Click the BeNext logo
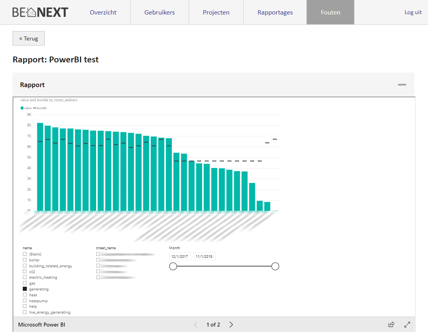This screenshot has height=334, width=428. 40,12
